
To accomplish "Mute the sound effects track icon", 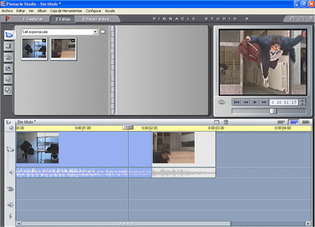I will (11, 205).
